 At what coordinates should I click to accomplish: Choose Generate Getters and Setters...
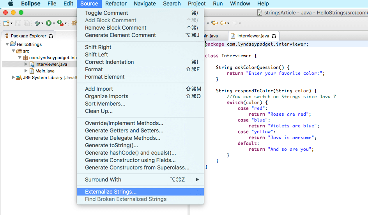coord(140,130)
